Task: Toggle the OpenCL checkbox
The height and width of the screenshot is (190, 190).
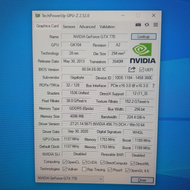Action: coord(65,162)
